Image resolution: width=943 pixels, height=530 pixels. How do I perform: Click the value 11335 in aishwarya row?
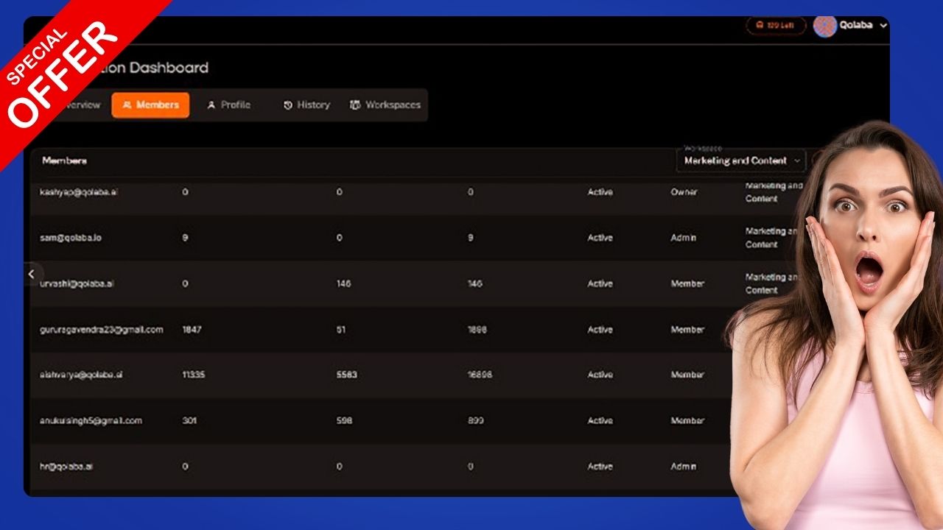point(194,375)
